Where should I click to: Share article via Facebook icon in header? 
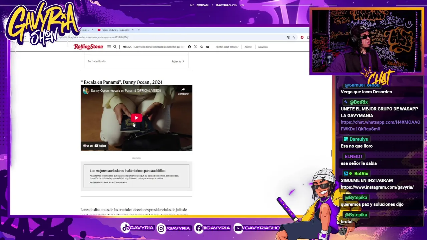pos(189,47)
